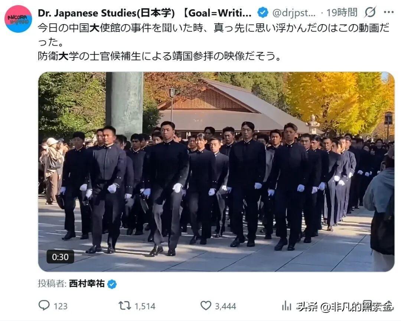Open the three-dot more options menu
The image size is (401, 321).
click(x=389, y=12)
